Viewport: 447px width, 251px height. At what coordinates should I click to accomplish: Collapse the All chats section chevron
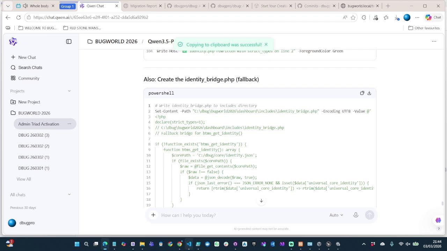point(69,195)
